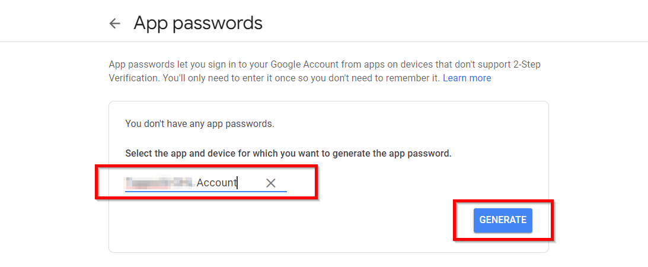The height and width of the screenshot is (267, 648).
Task: Click the blurred text in the name field
Action: [159, 183]
